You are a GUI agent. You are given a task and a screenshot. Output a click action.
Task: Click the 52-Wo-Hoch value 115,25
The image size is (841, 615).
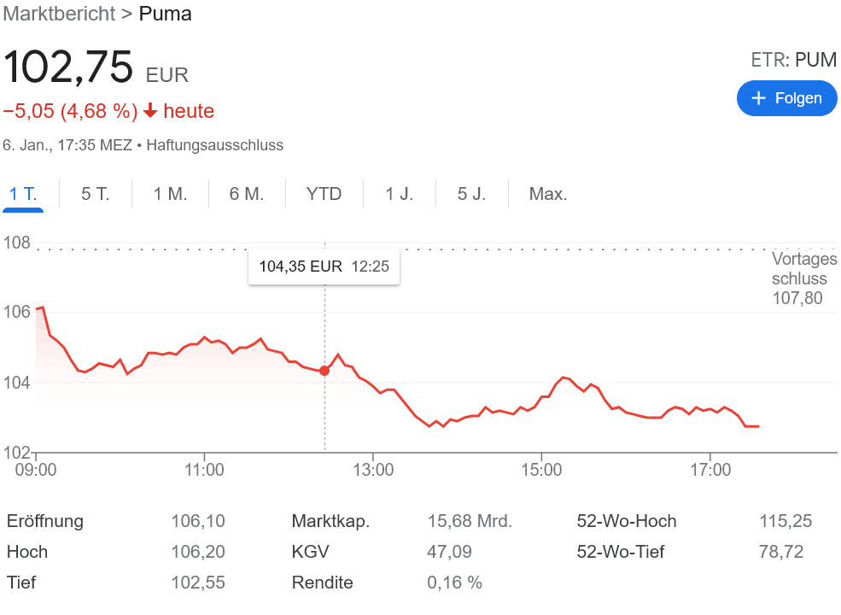(785, 521)
